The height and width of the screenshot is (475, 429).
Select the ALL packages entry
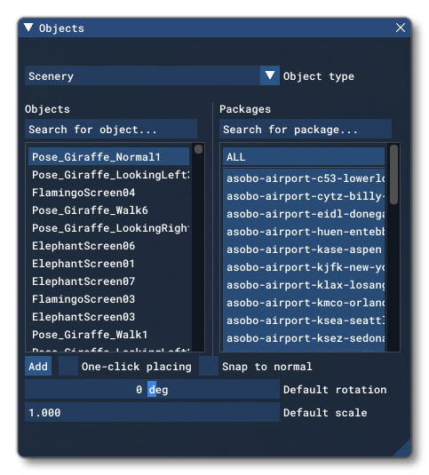click(304, 156)
